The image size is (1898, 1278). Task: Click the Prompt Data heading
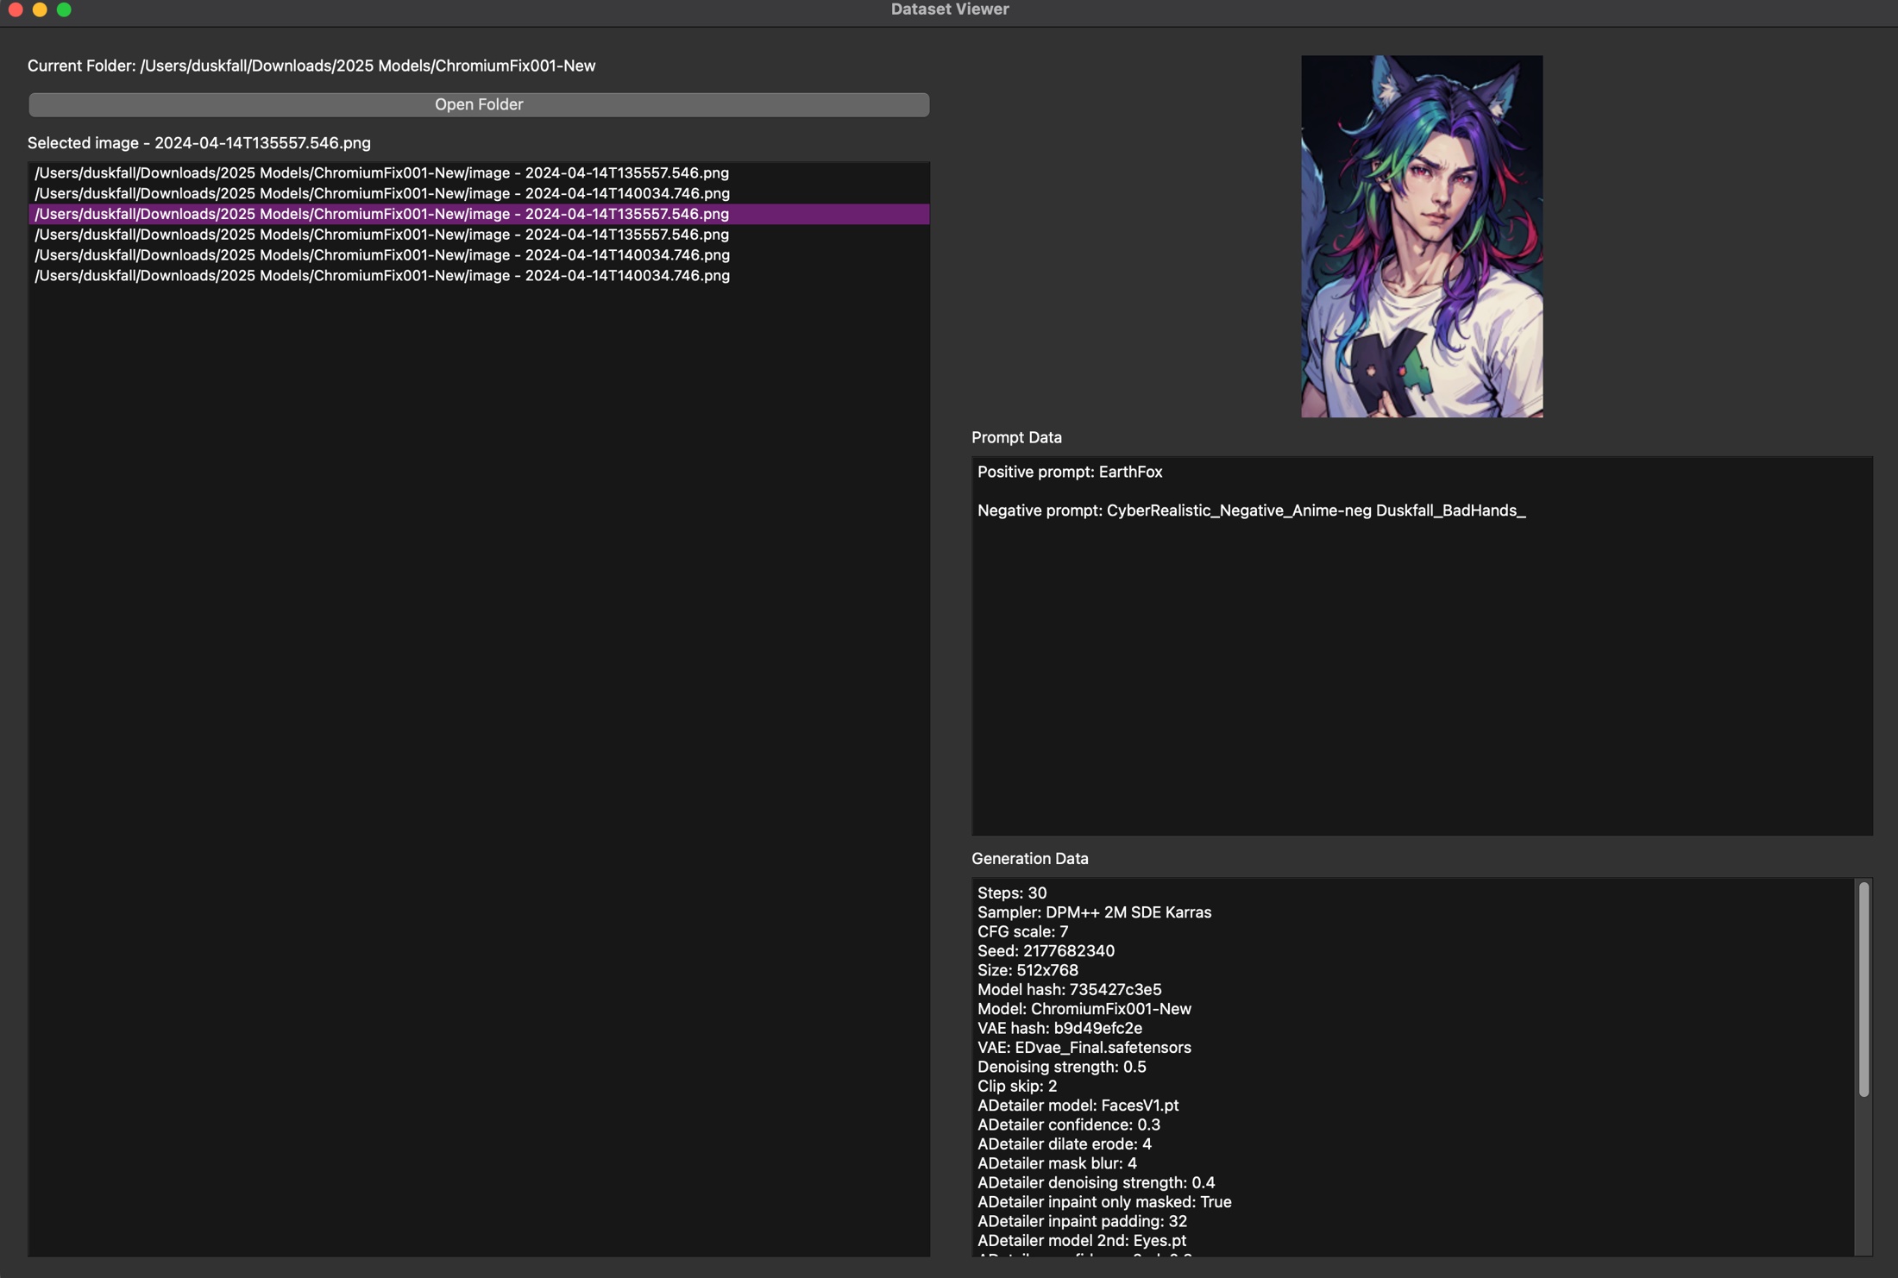tap(1016, 437)
